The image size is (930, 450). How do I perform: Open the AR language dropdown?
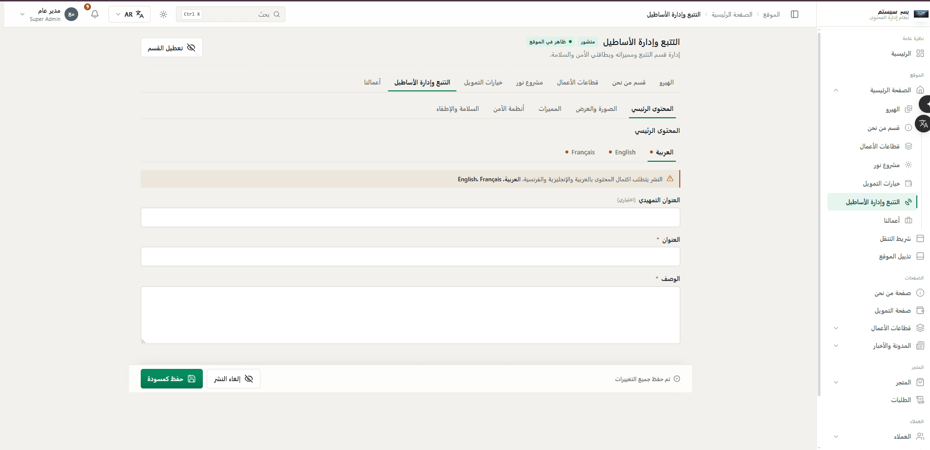tap(130, 14)
